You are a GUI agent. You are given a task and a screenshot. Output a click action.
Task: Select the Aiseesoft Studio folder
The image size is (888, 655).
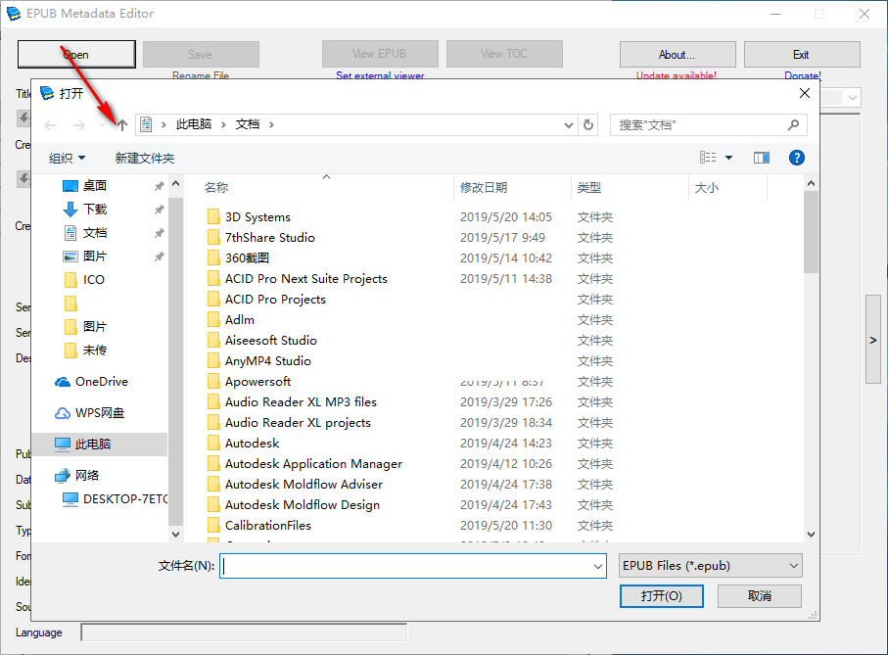coord(270,341)
